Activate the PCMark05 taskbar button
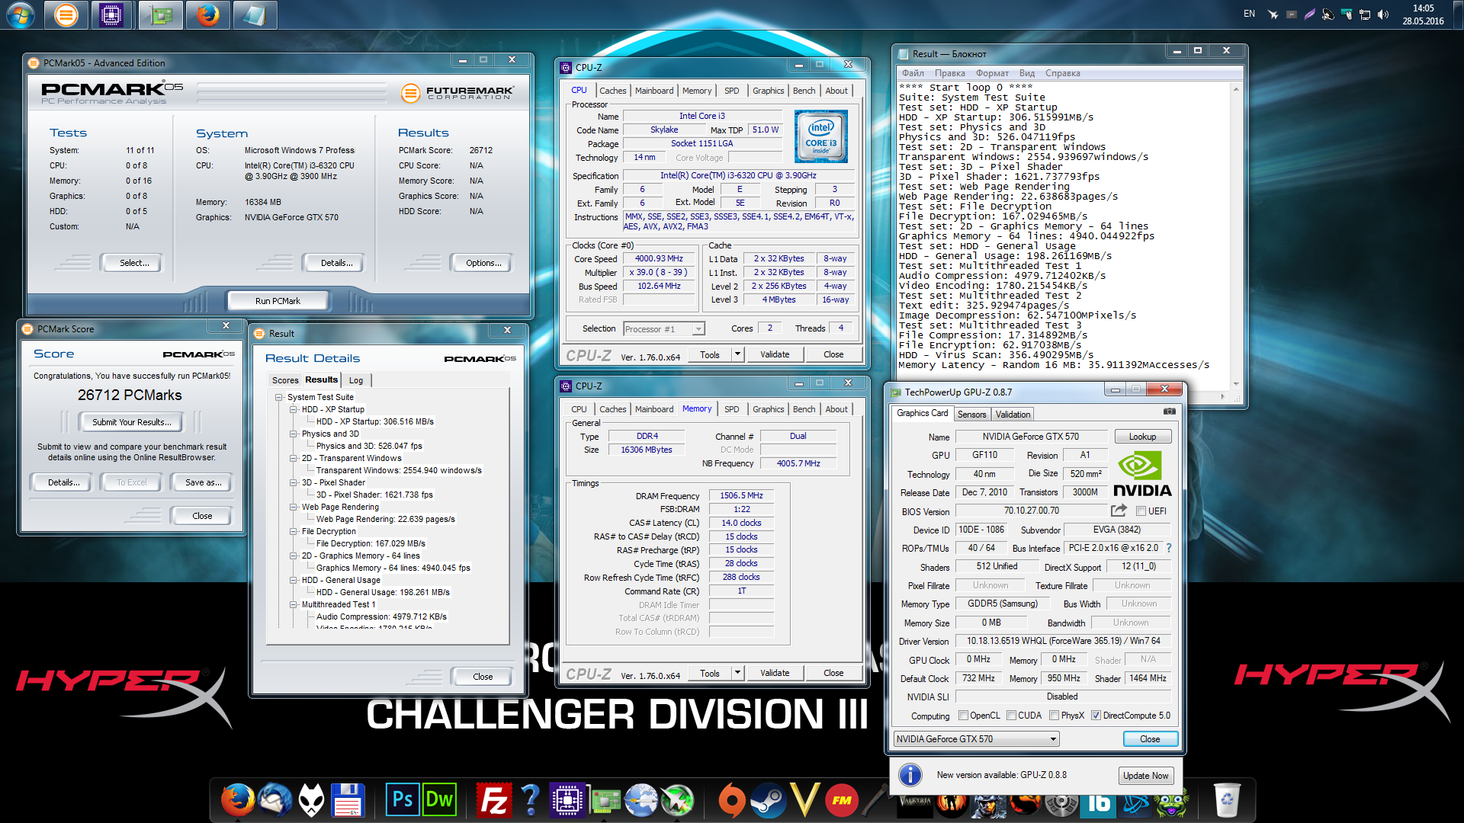Viewport: 1464px width, 823px height. point(66,14)
